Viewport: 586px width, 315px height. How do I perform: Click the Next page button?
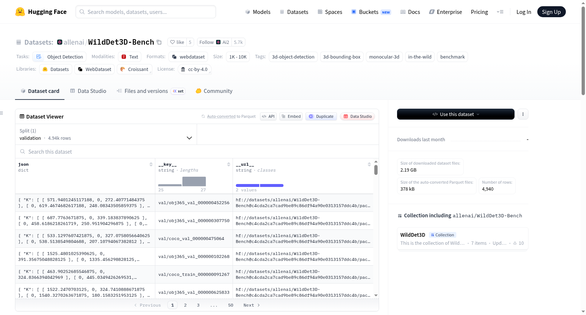click(x=252, y=305)
